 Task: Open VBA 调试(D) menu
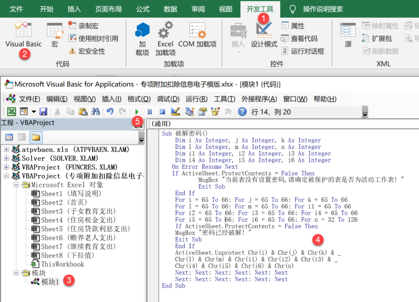(x=168, y=99)
